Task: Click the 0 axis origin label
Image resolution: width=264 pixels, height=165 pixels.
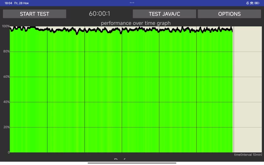Action: [8, 152]
